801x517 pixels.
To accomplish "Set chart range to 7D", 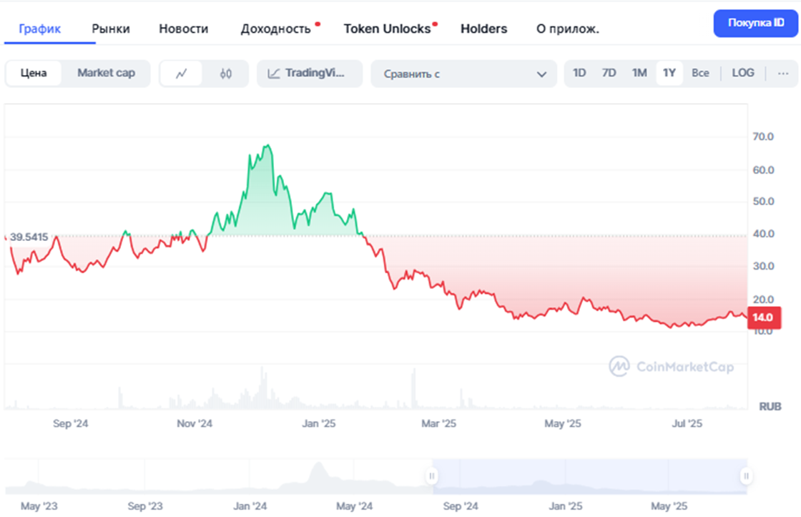I will [x=609, y=73].
